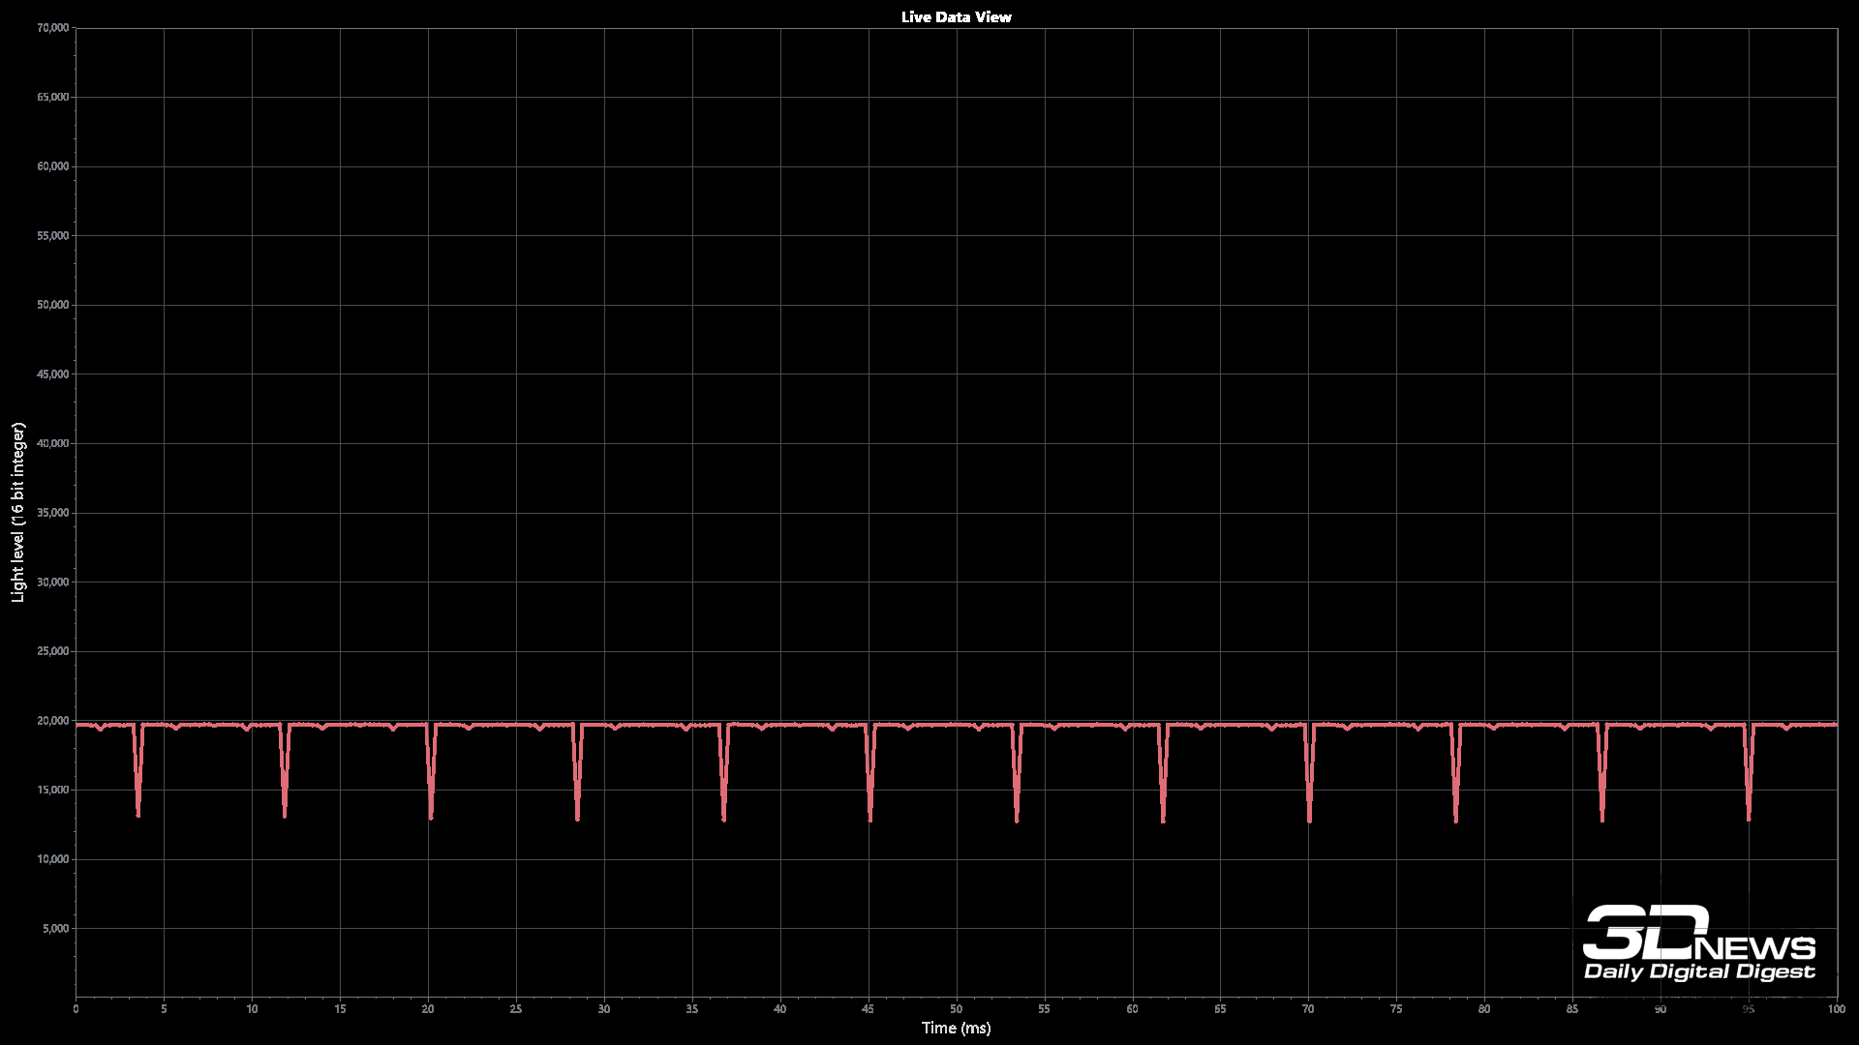Click the 75 tick on the time axis
This screenshot has width=1859, height=1045.
[1396, 1009]
